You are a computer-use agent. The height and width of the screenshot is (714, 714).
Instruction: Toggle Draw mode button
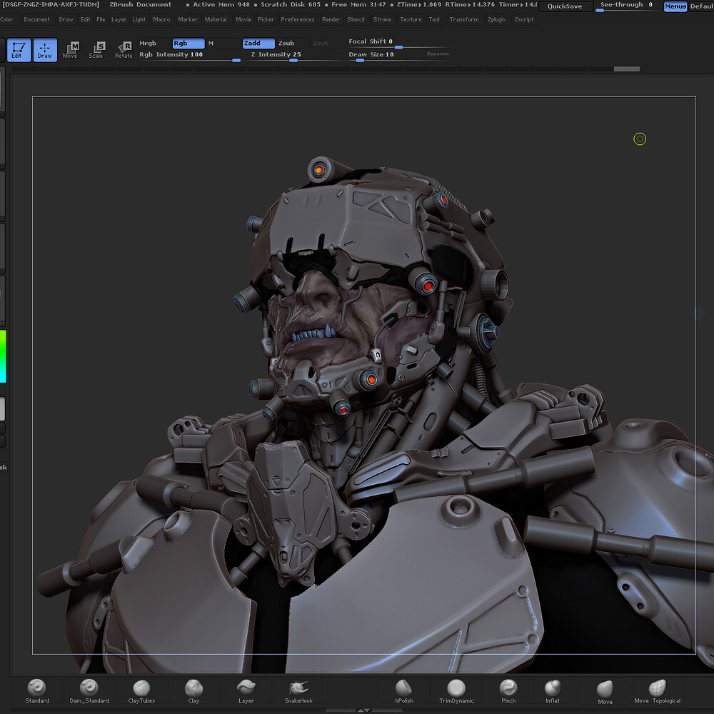[45, 50]
